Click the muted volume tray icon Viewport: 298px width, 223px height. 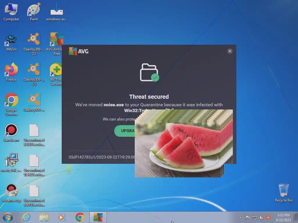pyautogui.click(x=262, y=217)
